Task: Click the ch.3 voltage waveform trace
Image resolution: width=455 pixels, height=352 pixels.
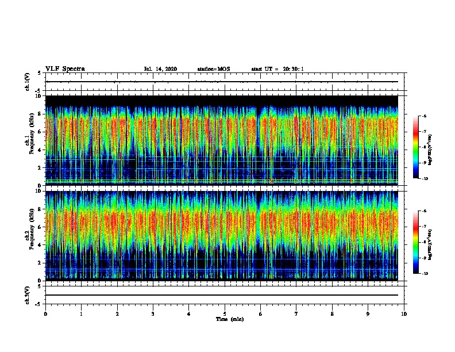Action: [222, 295]
